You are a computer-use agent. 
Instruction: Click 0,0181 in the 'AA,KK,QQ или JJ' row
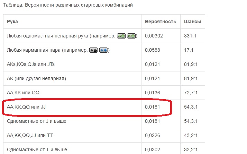click(x=152, y=107)
